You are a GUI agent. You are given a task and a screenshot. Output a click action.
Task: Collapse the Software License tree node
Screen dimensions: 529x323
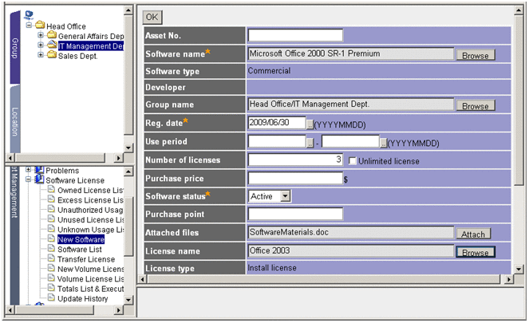pos(29,180)
